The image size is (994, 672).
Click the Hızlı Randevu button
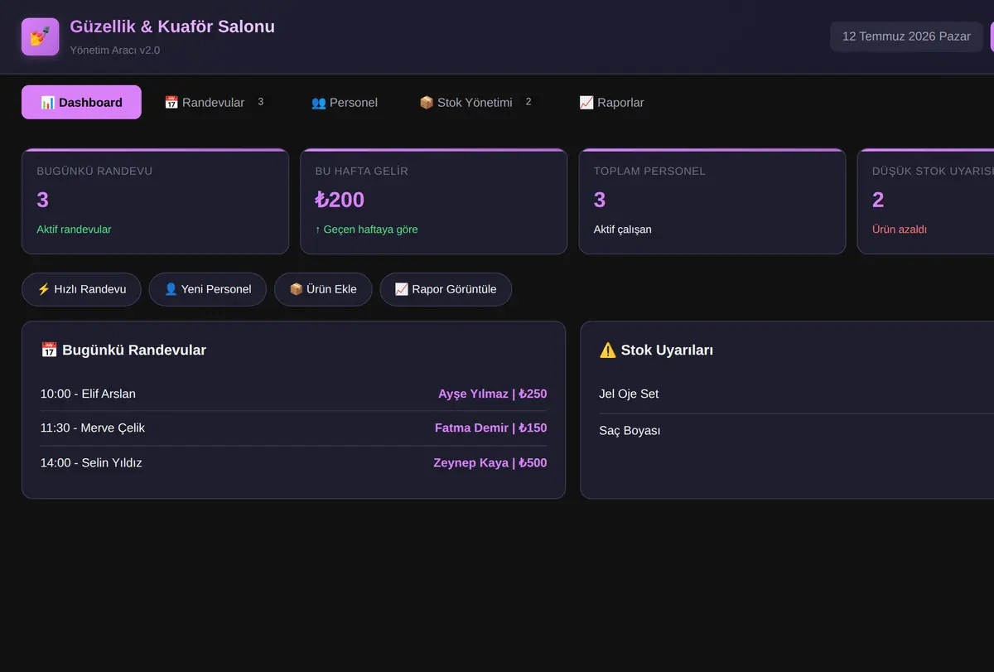[x=81, y=289]
